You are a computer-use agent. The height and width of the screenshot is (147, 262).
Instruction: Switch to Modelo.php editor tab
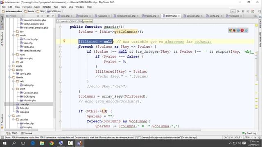click(x=150, y=16)
